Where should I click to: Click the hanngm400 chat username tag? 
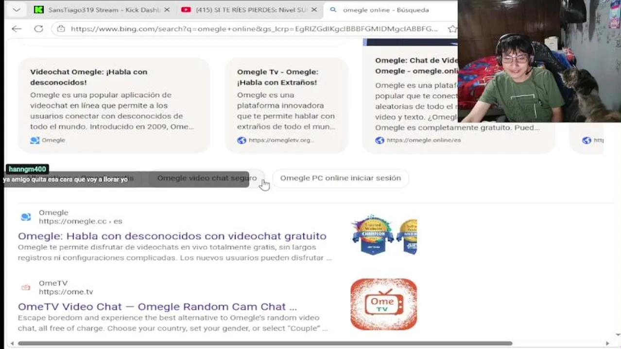click(27, 169)
